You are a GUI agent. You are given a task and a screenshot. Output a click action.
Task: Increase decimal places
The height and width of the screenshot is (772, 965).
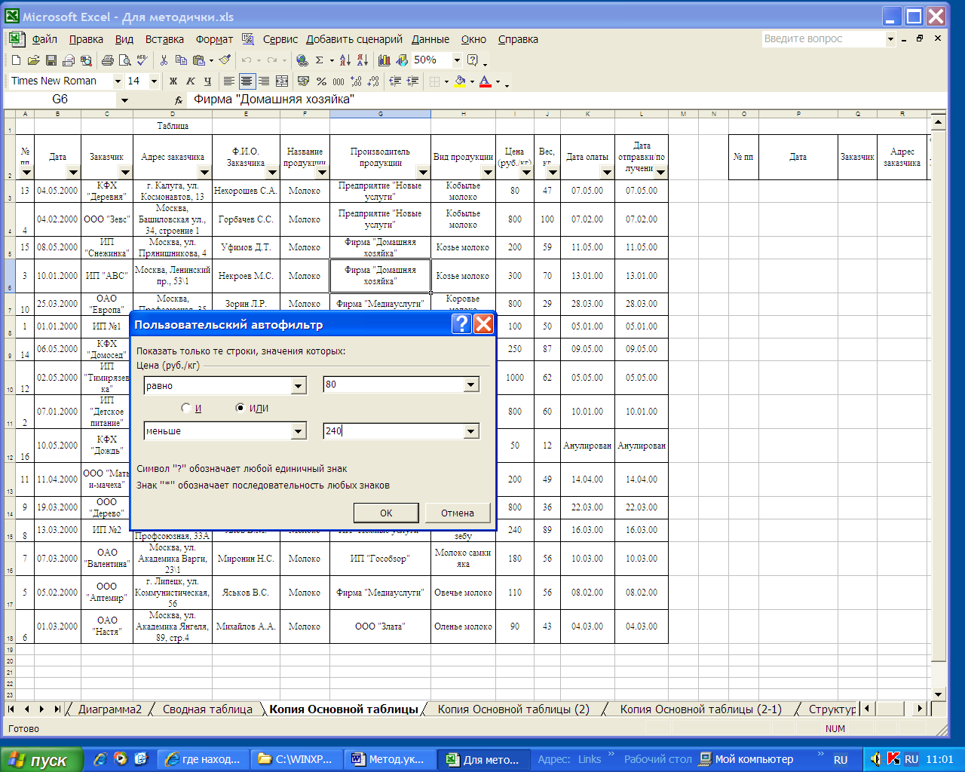pos(356,81)
